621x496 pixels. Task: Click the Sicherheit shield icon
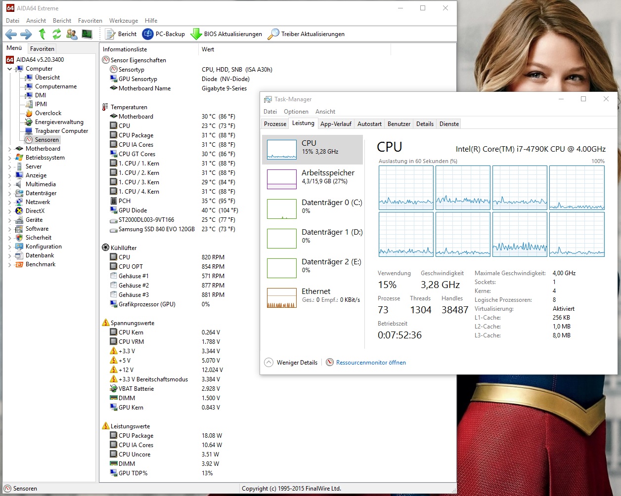point(19,238)
